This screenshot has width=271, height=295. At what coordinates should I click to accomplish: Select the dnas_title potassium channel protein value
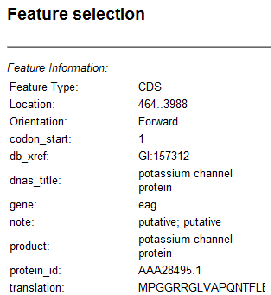click(185, 180)
